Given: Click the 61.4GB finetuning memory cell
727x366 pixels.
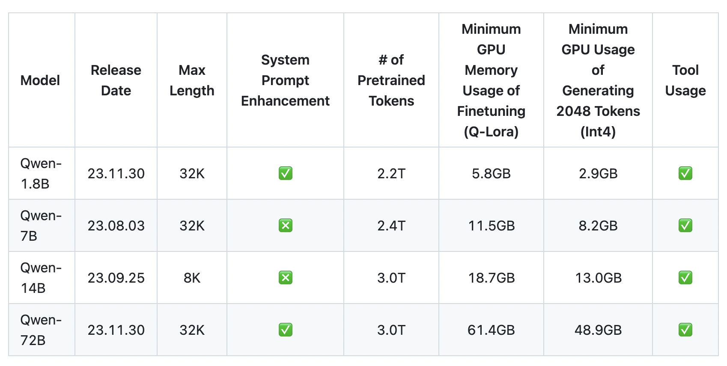Looking at the screenshot, I should tap(491, 330).
